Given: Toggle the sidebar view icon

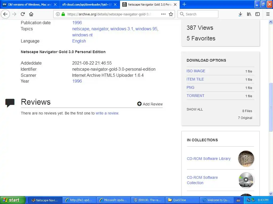Looking at the screenshot, I should (x=258, y=14).
